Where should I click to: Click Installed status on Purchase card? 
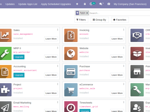(84, 75)
